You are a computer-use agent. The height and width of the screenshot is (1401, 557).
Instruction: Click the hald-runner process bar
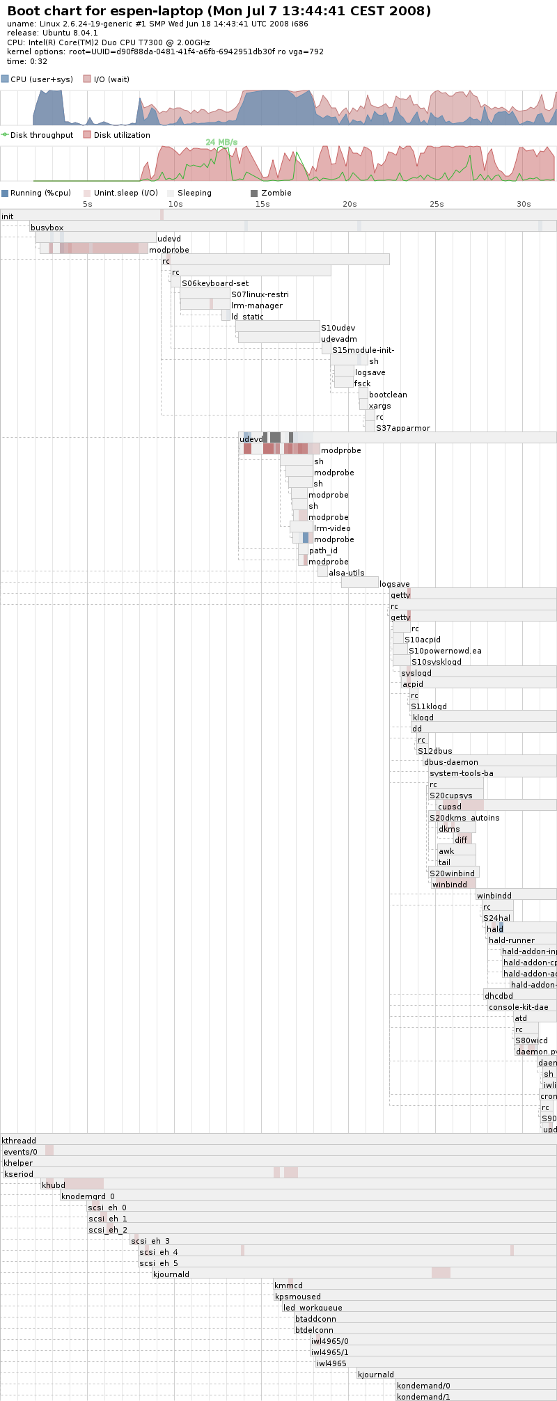522,939
